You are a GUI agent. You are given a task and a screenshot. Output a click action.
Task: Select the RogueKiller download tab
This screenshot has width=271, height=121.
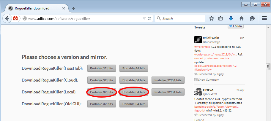[x=37, y=8]
